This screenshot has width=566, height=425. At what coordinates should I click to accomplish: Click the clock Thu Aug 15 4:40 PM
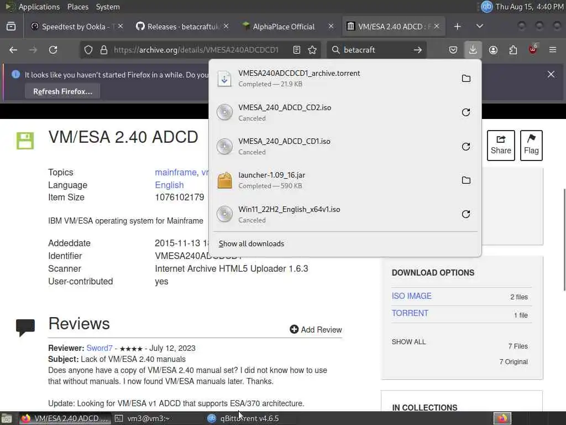tap(529, 7)
